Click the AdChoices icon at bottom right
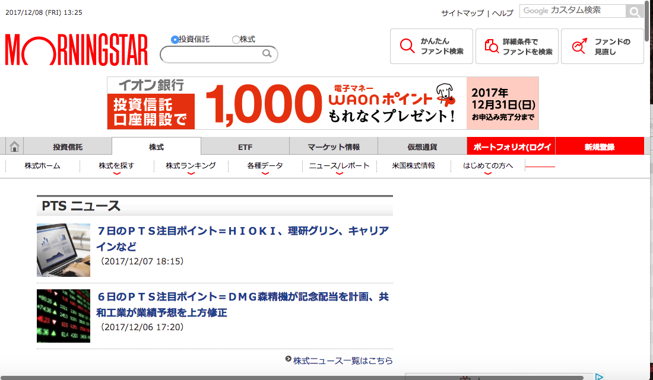Image resolution: width=653 pixels, height=380 pixels. [x=599, y=376]
